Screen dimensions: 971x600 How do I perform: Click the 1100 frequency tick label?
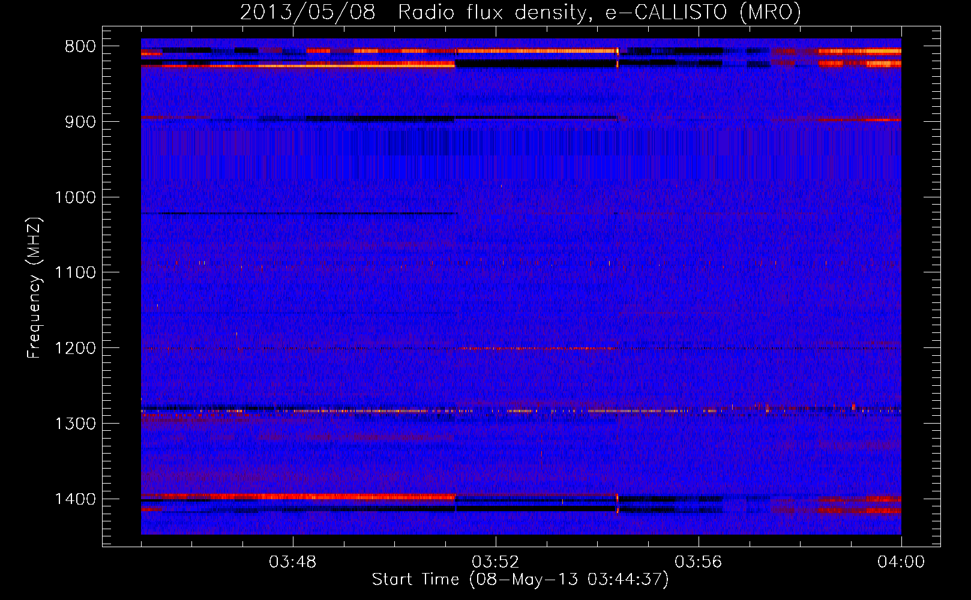tap(75, 273)
